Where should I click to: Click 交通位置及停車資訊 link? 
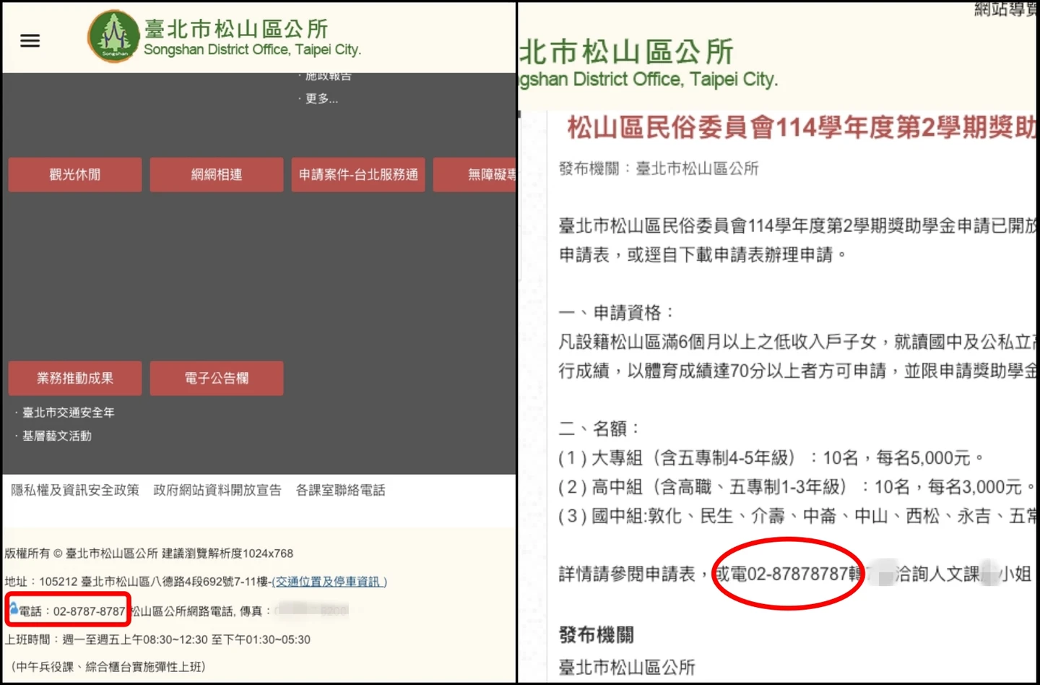(x=329, y=582)
